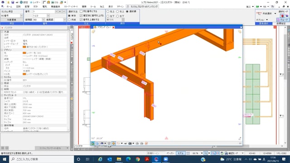
Task: Click the camera icon in the around view toolbar
Action: tap(130, 144)
